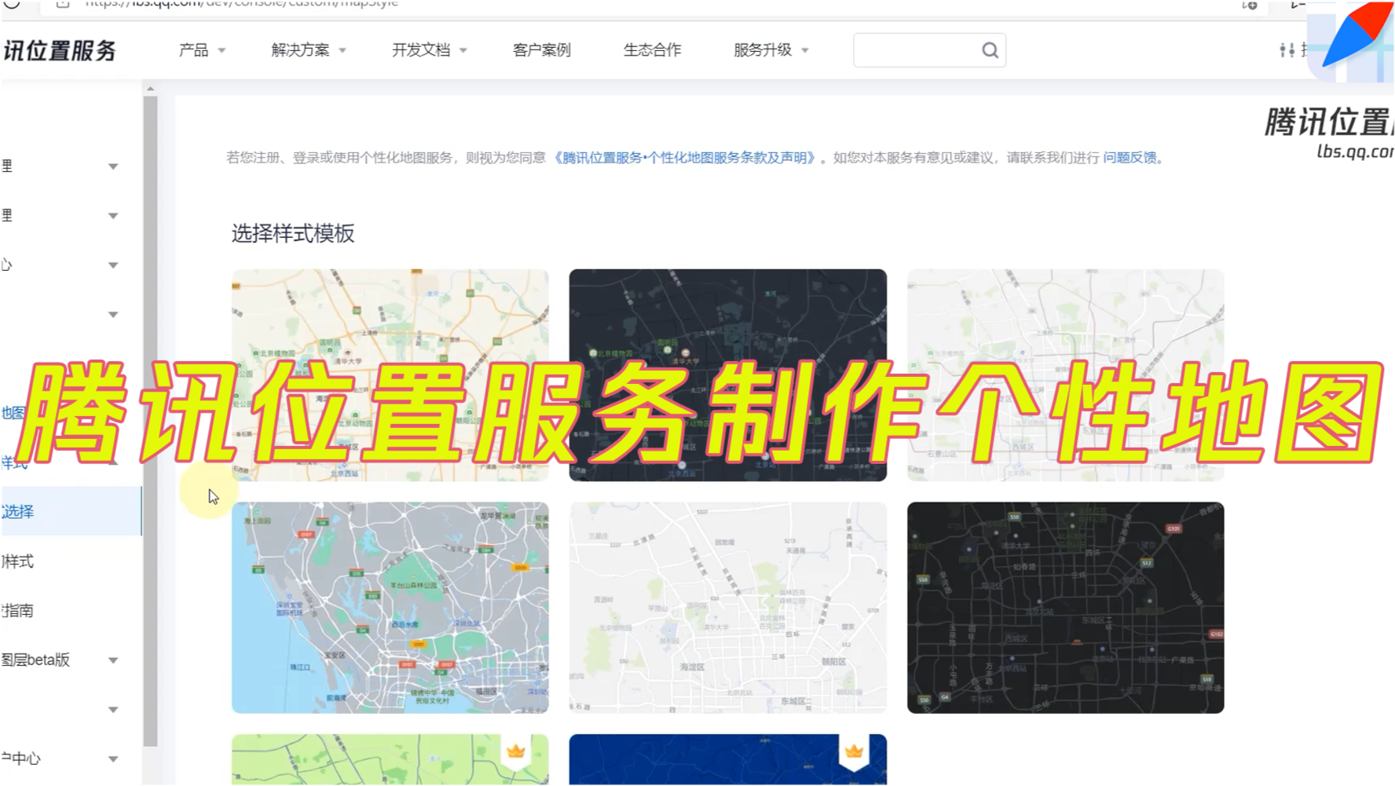The height and width of the screenshot is (786, 1395).
Task: Expand the 图层beta版 sidebar section
Action: (x=61, y=660)
